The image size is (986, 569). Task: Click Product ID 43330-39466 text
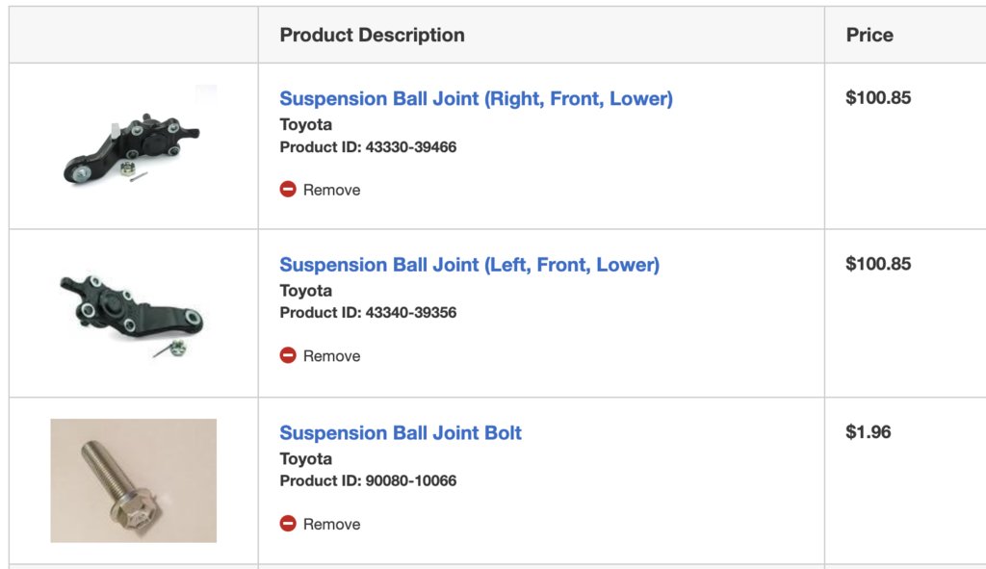(x=368, y=147)
